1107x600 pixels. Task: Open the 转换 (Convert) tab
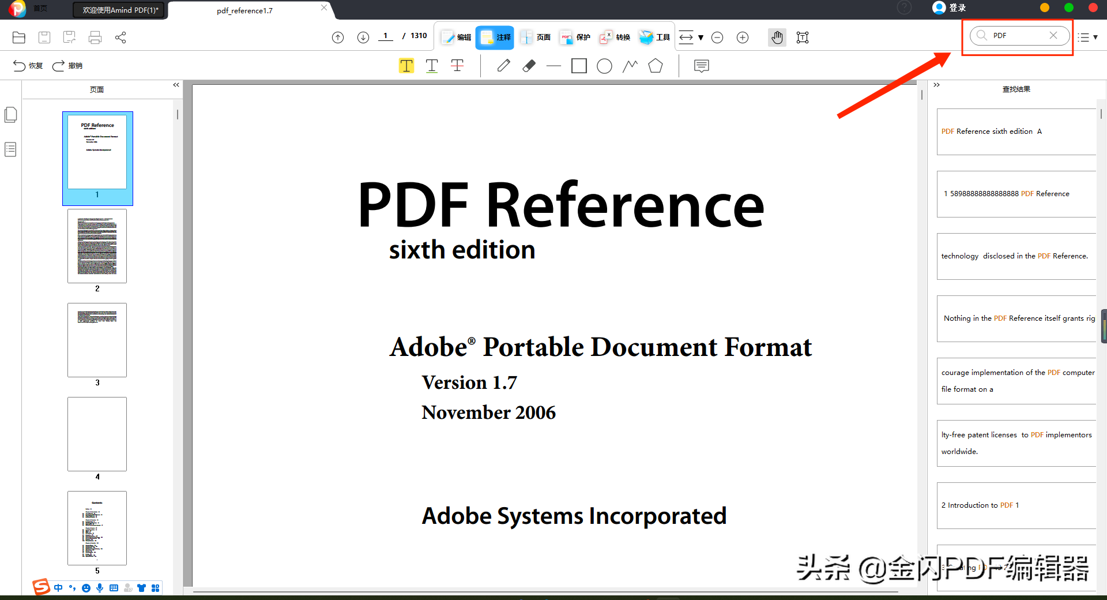[615, 37]
